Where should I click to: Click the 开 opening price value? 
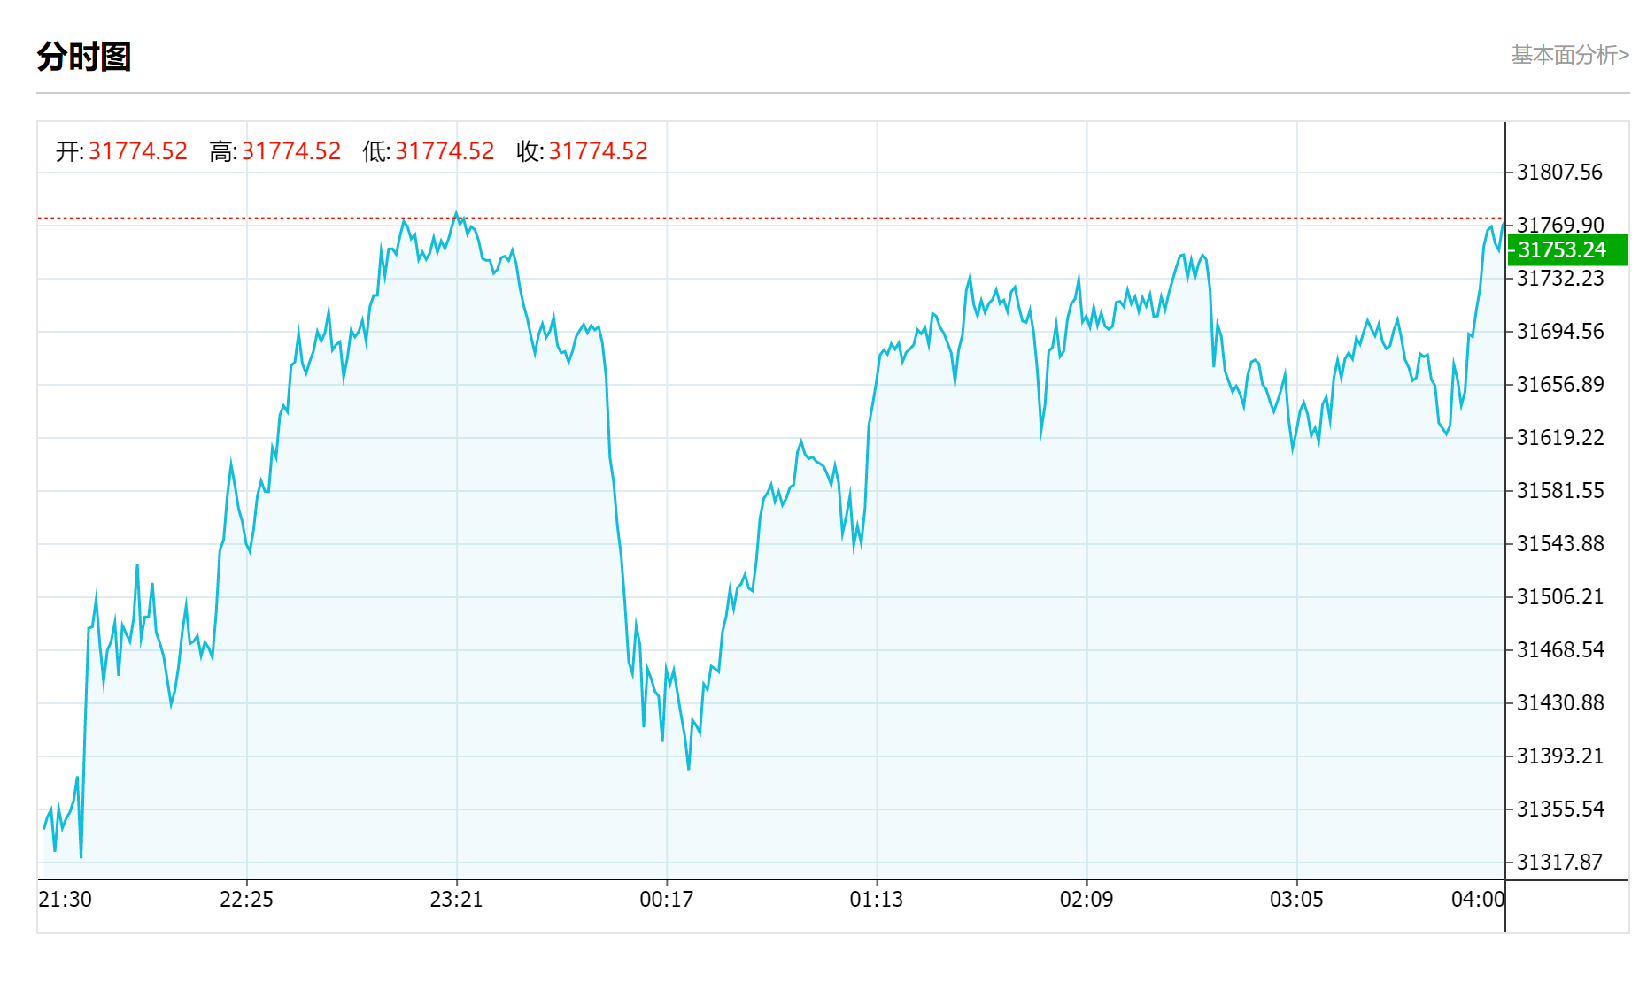click(137, 151)
